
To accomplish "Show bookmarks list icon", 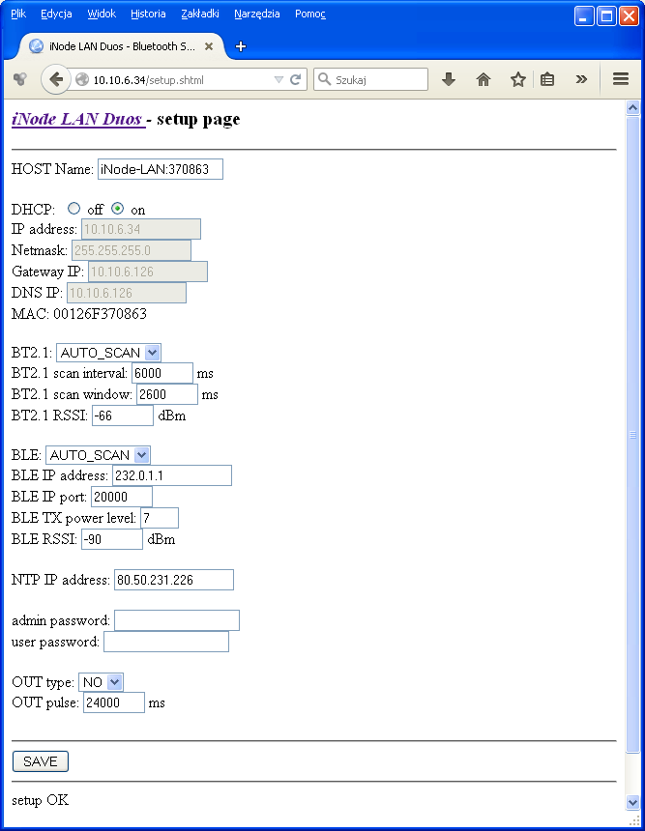I will (x=547, y=79).
